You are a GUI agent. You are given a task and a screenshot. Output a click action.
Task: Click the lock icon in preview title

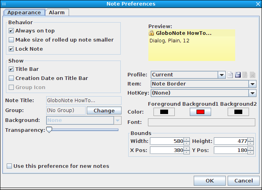pyautogui.click(x=151, y=33)
